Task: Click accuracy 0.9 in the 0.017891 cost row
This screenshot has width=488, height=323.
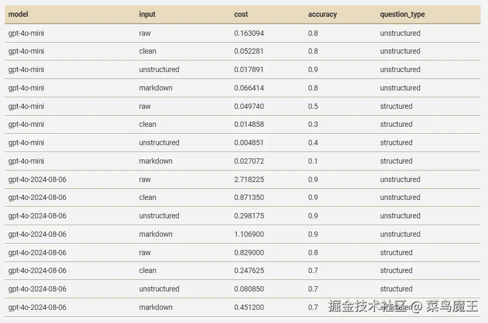Action: [313, 69]
